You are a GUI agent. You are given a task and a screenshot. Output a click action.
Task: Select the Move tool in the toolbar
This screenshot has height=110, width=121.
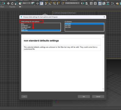pos(8,3)
